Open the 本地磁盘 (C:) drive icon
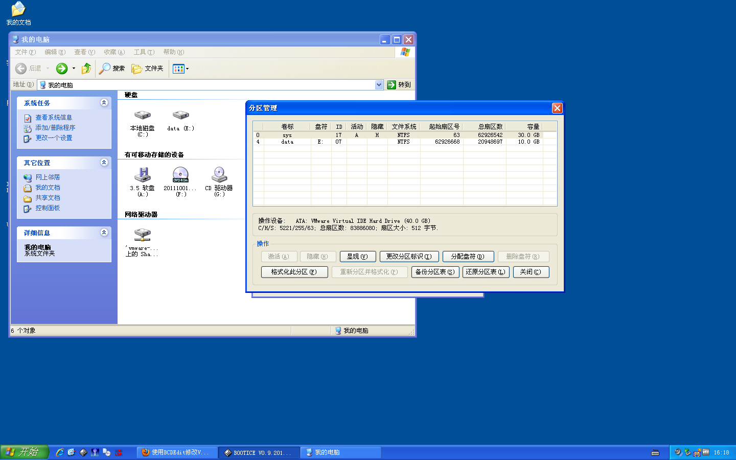 point(142,116)
